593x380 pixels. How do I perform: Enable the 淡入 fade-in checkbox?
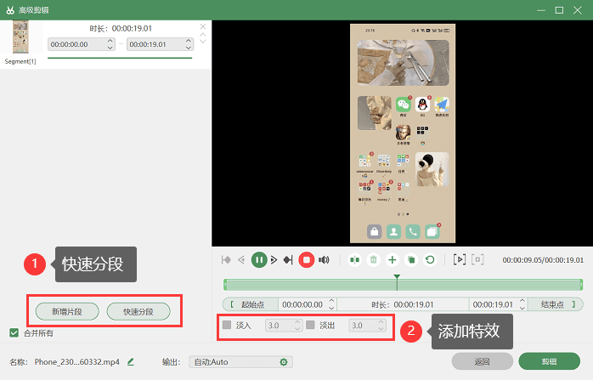pos(227,325)
